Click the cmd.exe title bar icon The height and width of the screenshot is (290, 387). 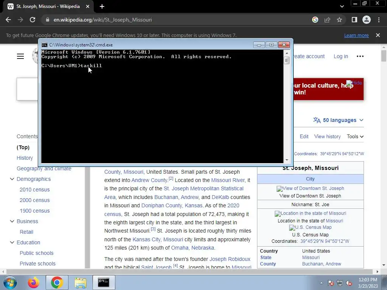point(45,45)
